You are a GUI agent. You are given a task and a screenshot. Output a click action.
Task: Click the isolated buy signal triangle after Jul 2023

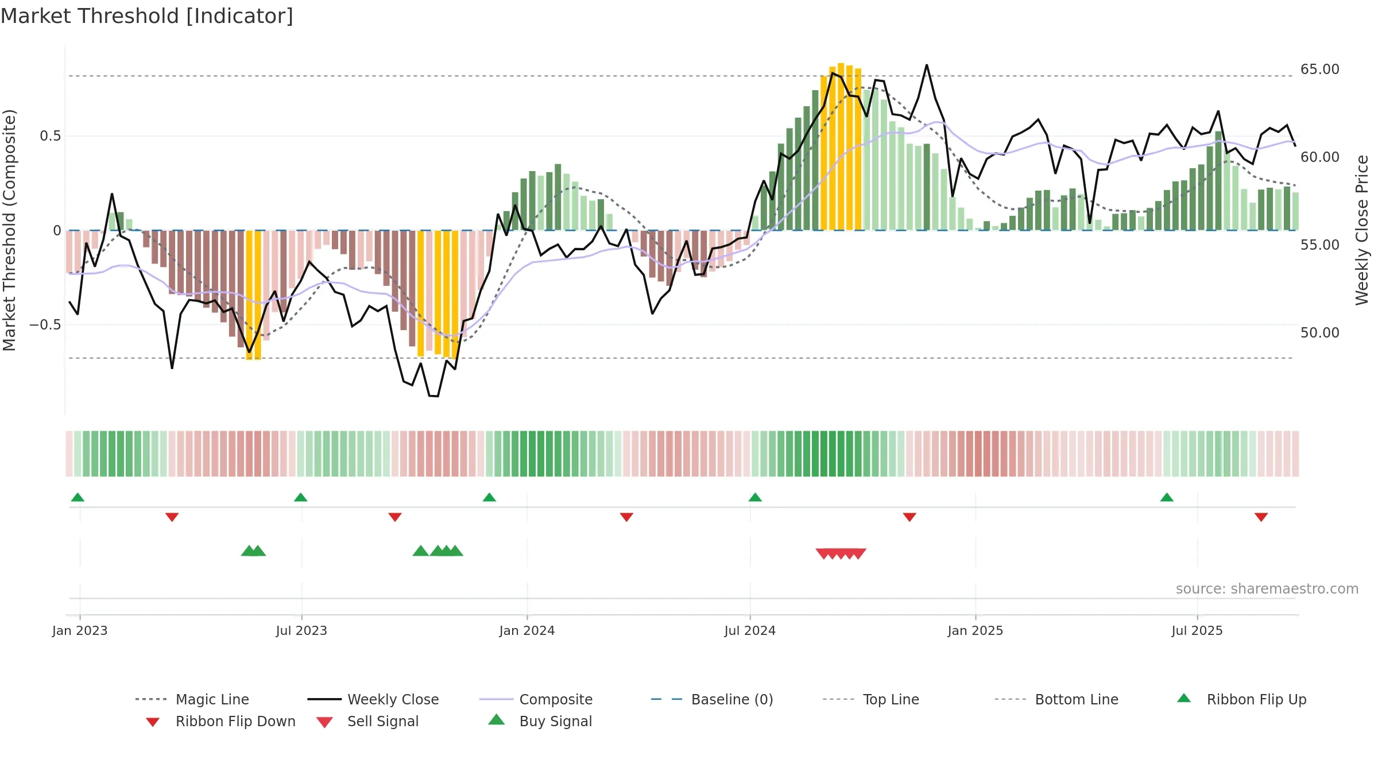point(420,551)
